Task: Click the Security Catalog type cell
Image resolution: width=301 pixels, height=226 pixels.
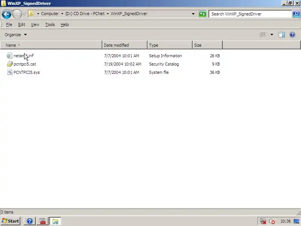Action: click(x=164, y=64)
